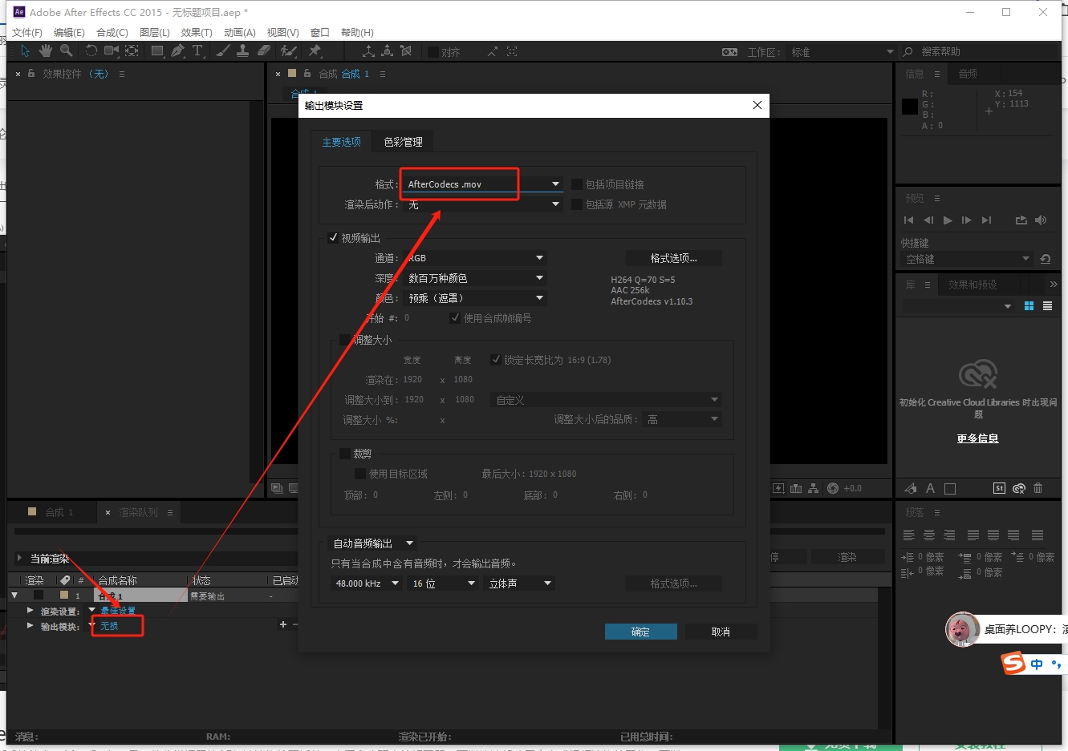
Task: Toggle the 视频输出 checkbox
Action: (x=333, y=238)
